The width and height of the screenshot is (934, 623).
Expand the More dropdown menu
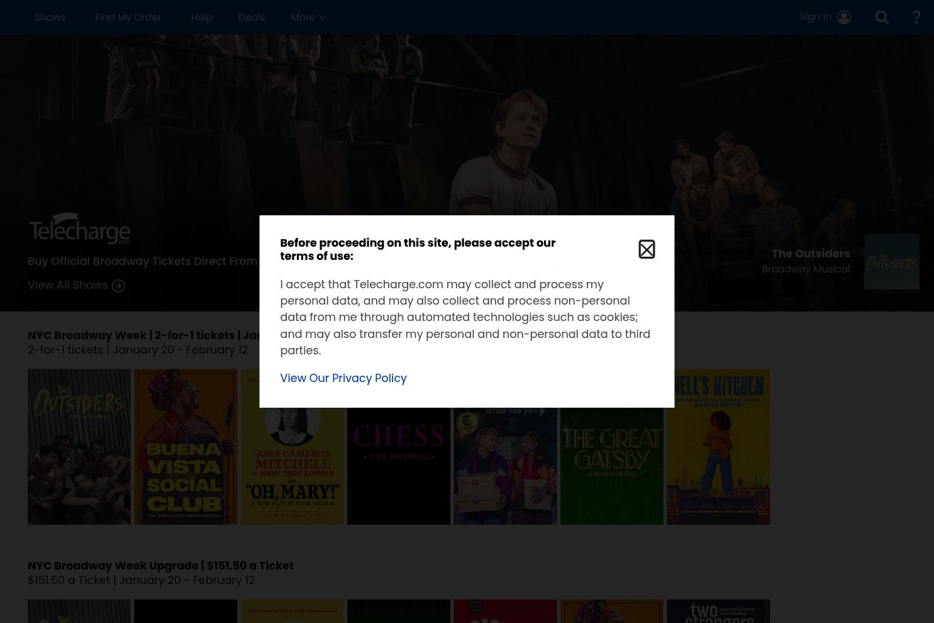308,17
